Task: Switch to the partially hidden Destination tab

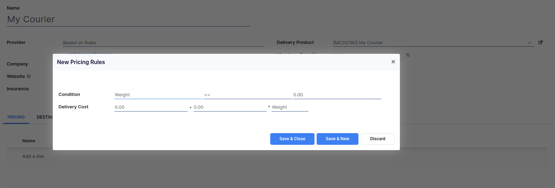Action: coord(45,117)
